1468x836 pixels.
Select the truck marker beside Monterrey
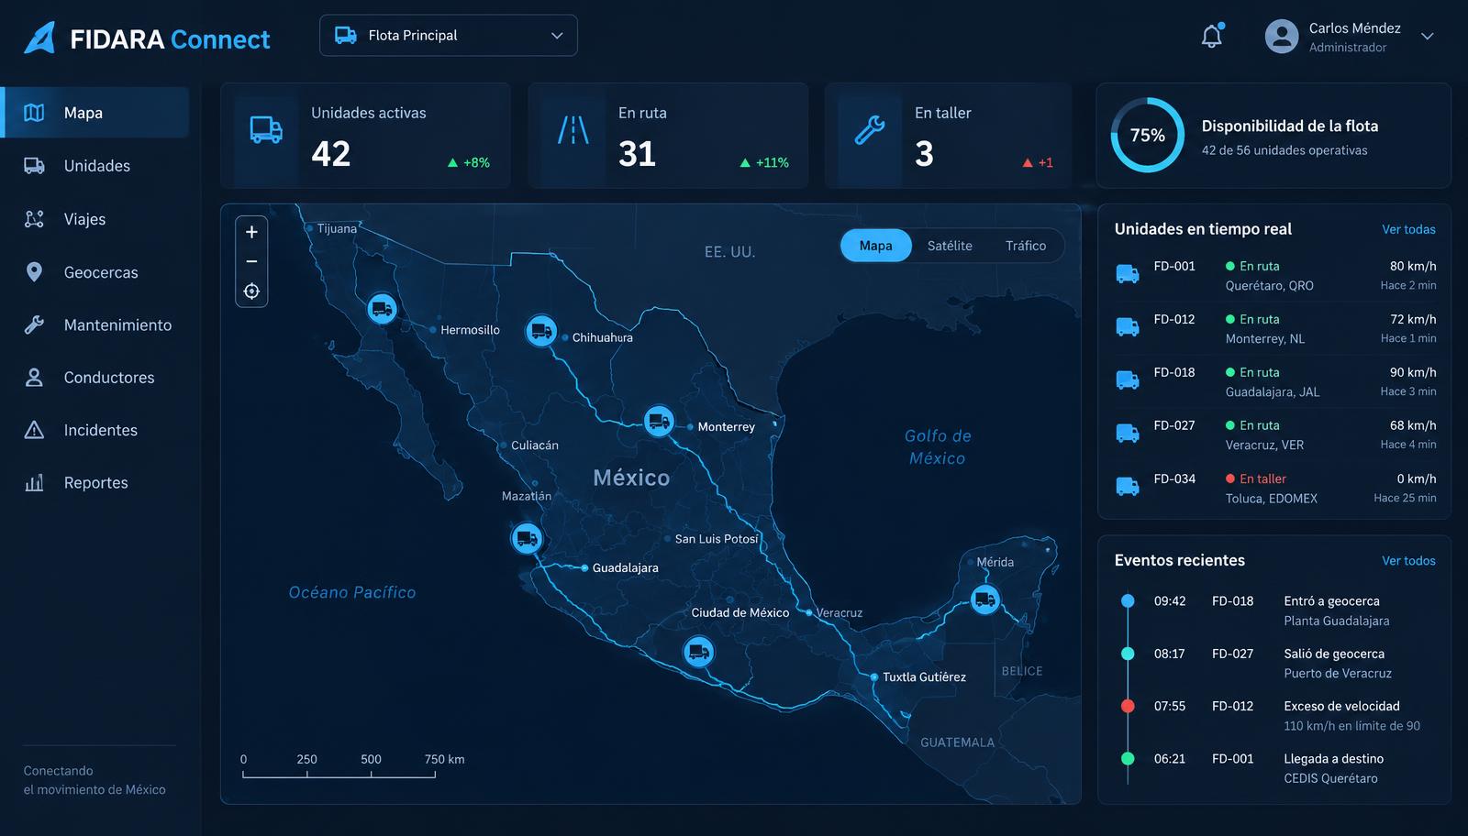pos(659,421)
